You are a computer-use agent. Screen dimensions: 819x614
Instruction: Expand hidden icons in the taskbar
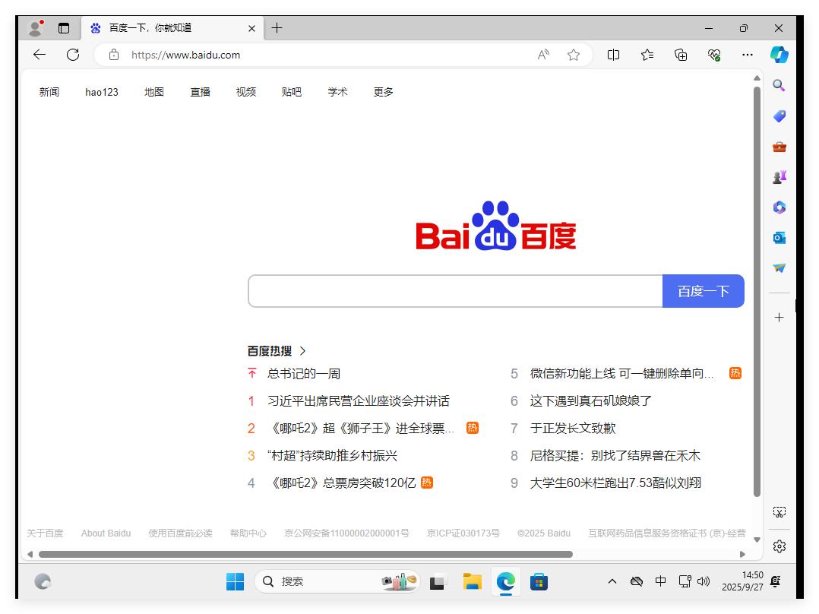(x=612, y=581)
